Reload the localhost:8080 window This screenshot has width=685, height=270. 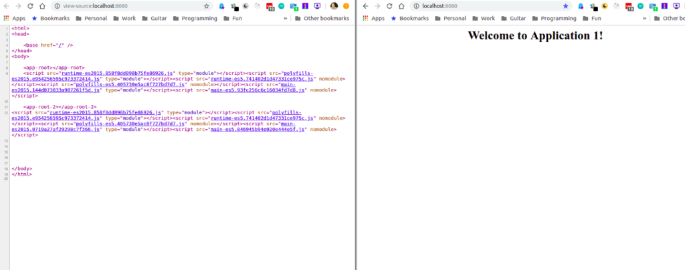[x=389, y=6]
